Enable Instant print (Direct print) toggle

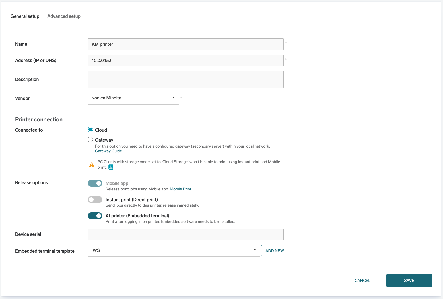pos(95,200)
